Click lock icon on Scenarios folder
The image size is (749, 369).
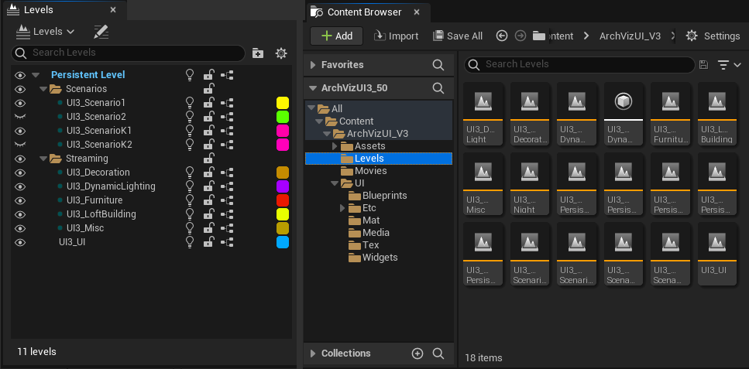208,89
